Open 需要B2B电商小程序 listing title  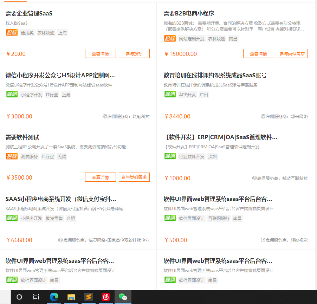[189, 14]
